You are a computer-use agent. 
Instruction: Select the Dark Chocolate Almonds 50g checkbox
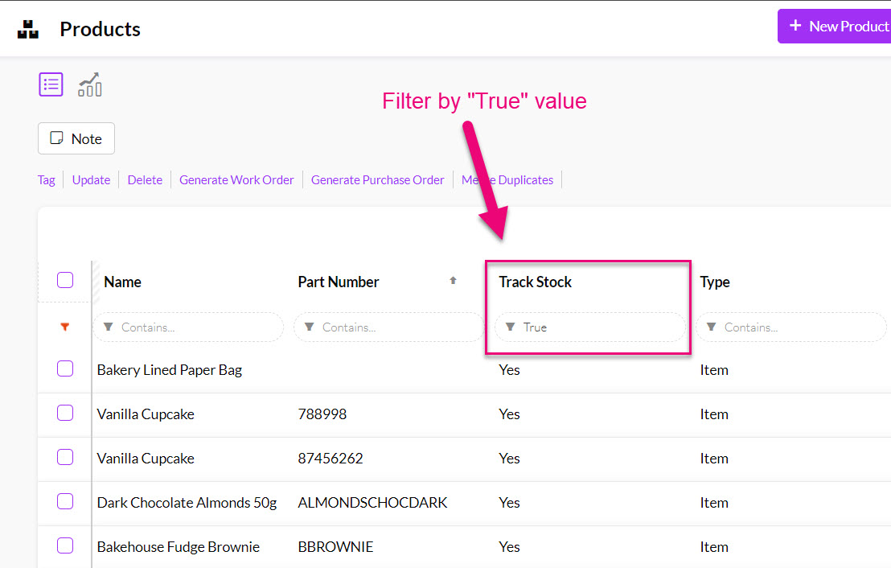(65, 502)
